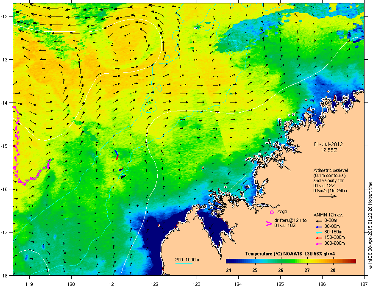373x288 pixels.
Task: Click the green 26 degree colorbar section
Action: pyautogui.click(x=281, y=261)
